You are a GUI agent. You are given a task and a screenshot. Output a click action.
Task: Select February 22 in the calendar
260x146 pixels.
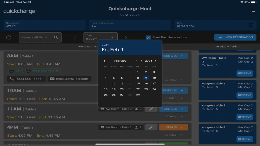tap(138, 89)
